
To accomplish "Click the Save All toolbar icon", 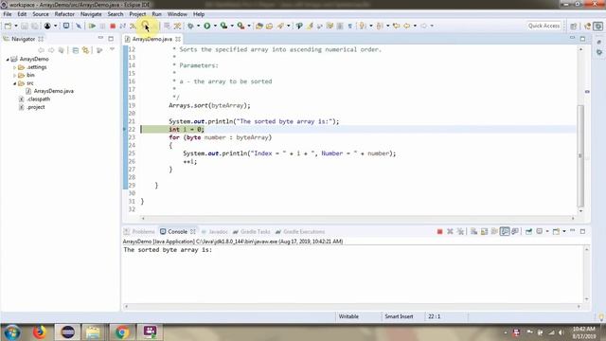I will 35,26.
